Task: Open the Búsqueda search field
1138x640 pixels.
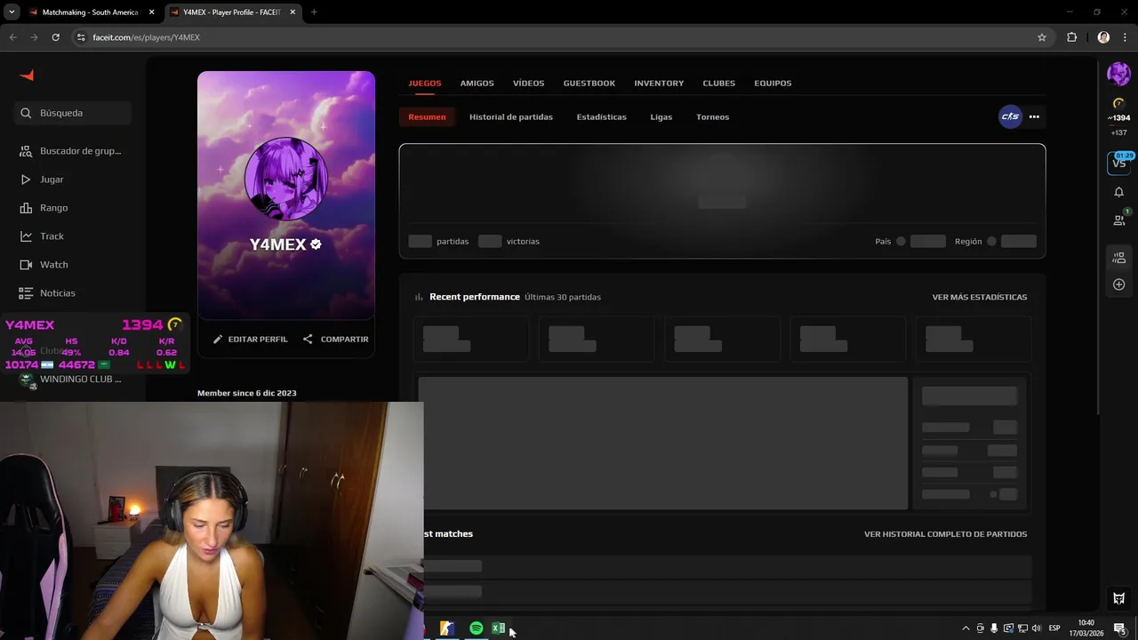Action: (x=73, y=113)
